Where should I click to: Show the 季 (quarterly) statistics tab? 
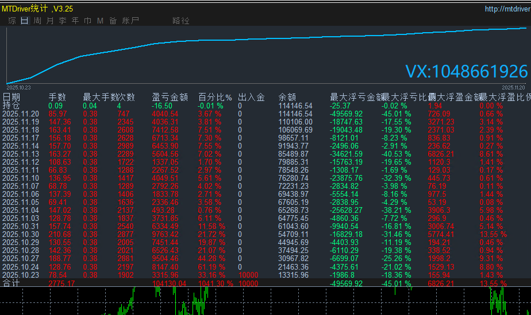click(x=63, y=21)
